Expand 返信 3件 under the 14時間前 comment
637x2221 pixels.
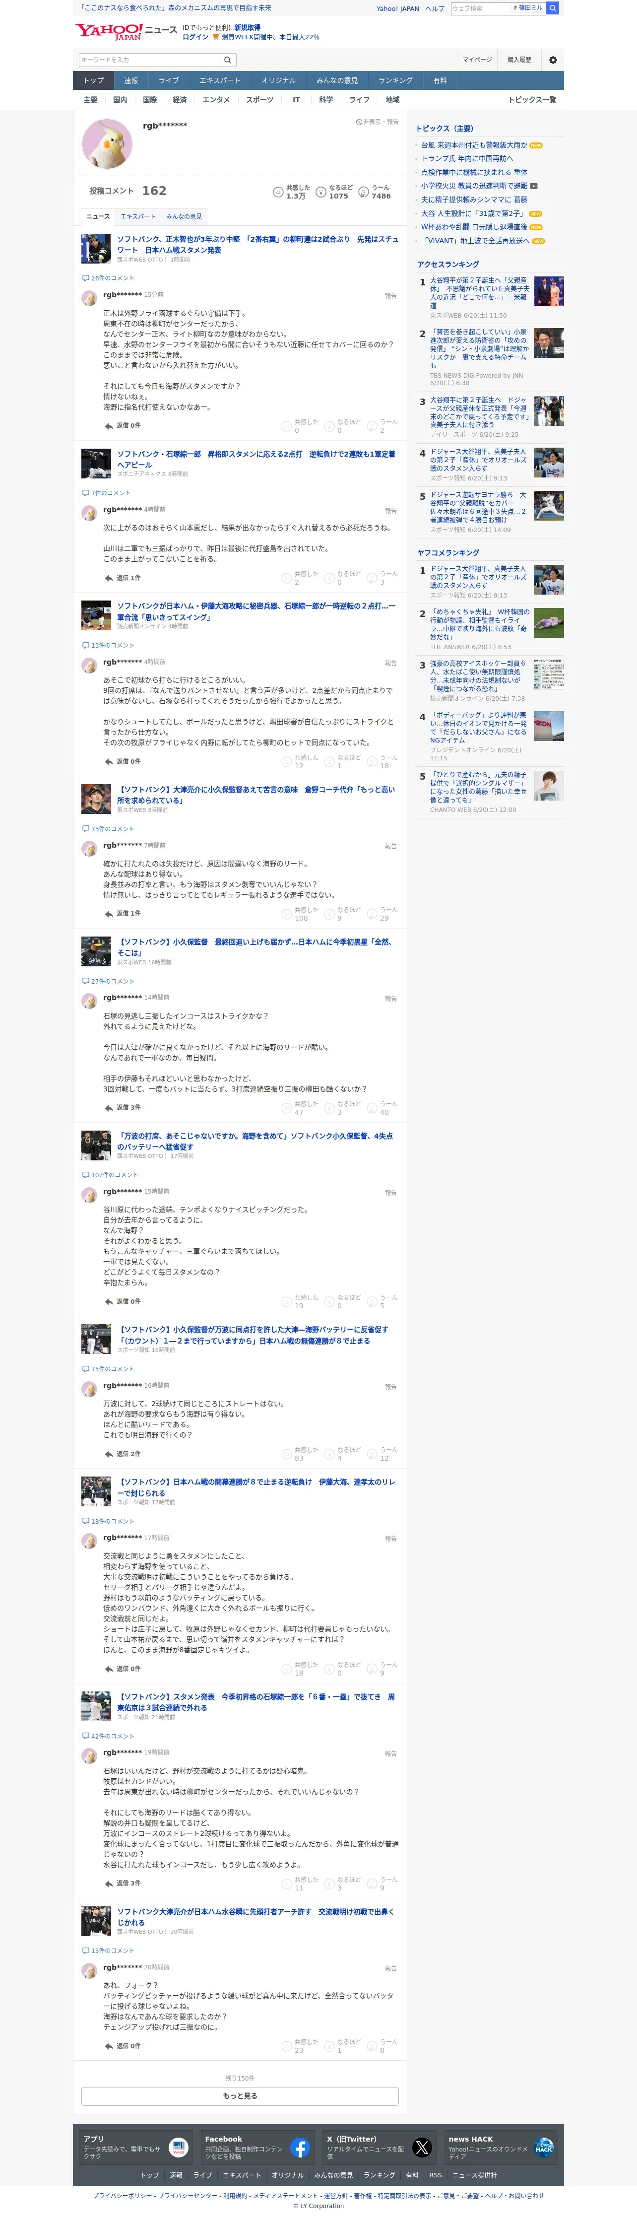(123, 1107)
